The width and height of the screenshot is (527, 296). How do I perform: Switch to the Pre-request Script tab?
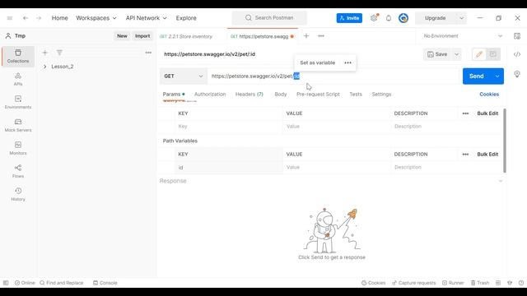coord(318,95)
